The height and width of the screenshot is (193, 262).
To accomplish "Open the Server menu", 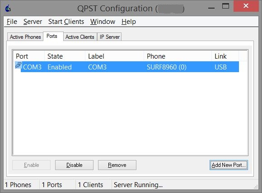I will click(33, 22).
